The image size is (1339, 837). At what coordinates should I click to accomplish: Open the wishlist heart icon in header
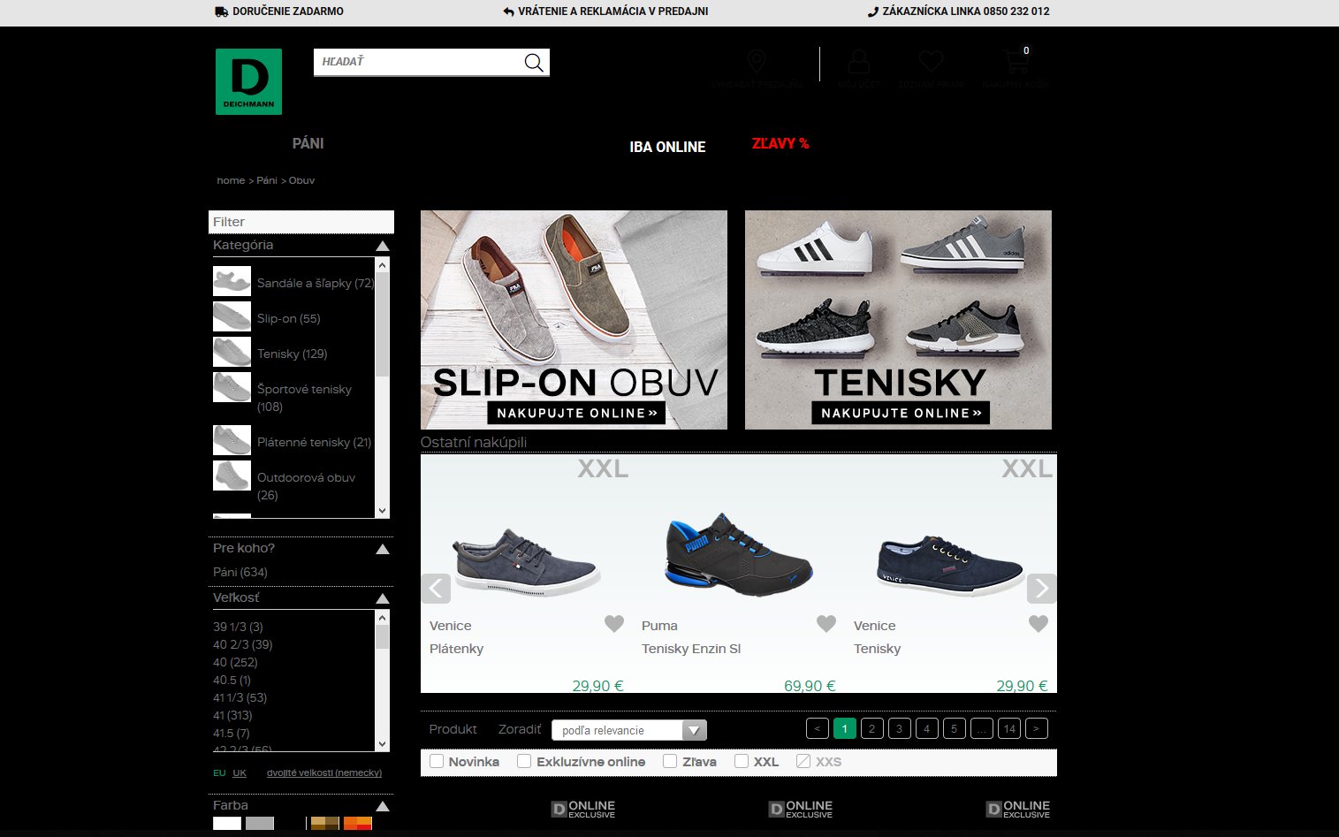coord(931,61)
